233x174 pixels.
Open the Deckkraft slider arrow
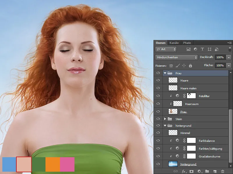[229, 57]
